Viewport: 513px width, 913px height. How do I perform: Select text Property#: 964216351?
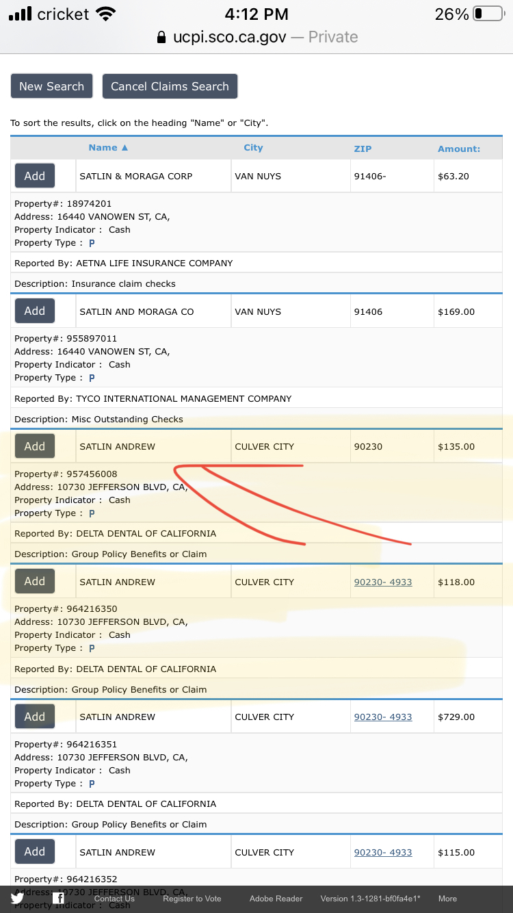click(x=66, y=744)
